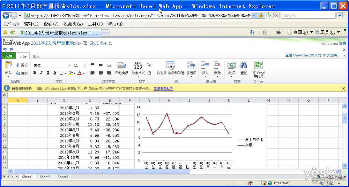Click the Decrease decimal icon
This screenshot has width=349, height=187.
[149, 73]
